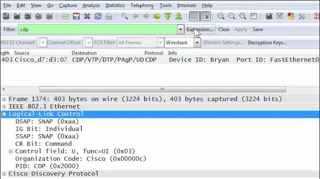Expand the Control field U, func=UI node
This screenshot has width=320, height=179.
click(x=11, y=152)
